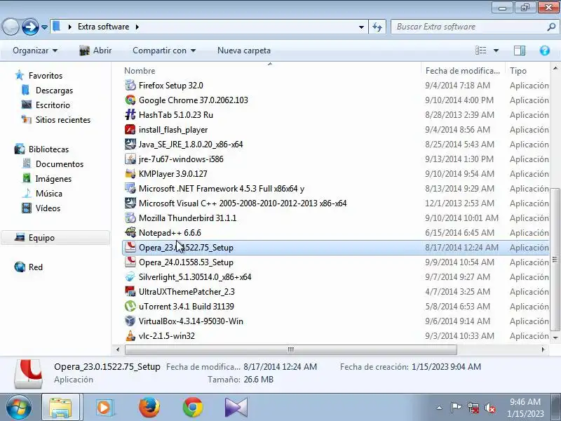Sort by Fecha de modificación header

click(463, 71)
